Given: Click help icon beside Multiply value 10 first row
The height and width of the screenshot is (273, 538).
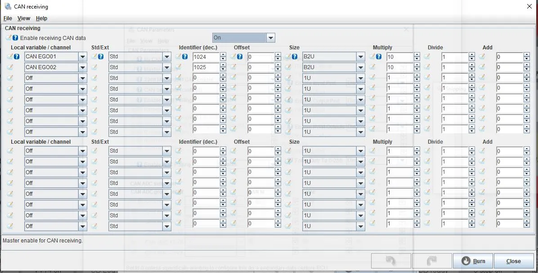Looking at the screenshot, I should click(378, 57).
